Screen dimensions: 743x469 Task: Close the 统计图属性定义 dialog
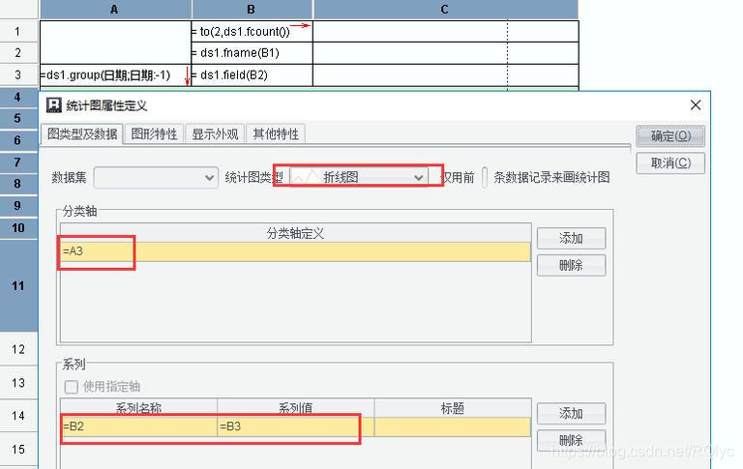tap(696, 105)
